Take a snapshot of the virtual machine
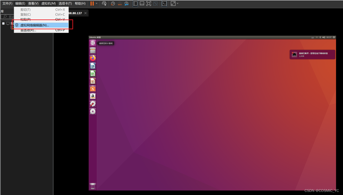Screen dimensions: 343x195 point(113,4)
